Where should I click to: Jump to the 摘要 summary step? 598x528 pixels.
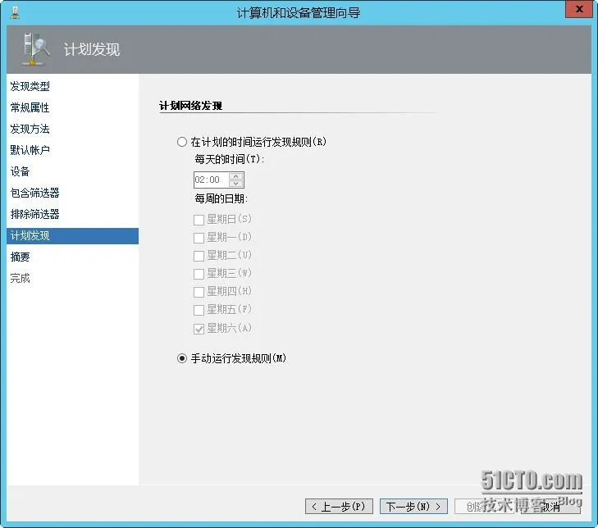point(21,257)
